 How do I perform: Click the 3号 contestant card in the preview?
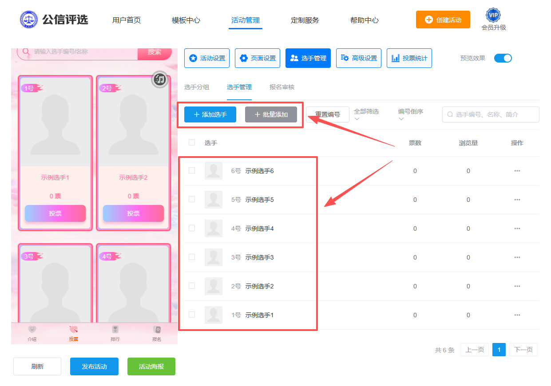click(x=55, y=283)
